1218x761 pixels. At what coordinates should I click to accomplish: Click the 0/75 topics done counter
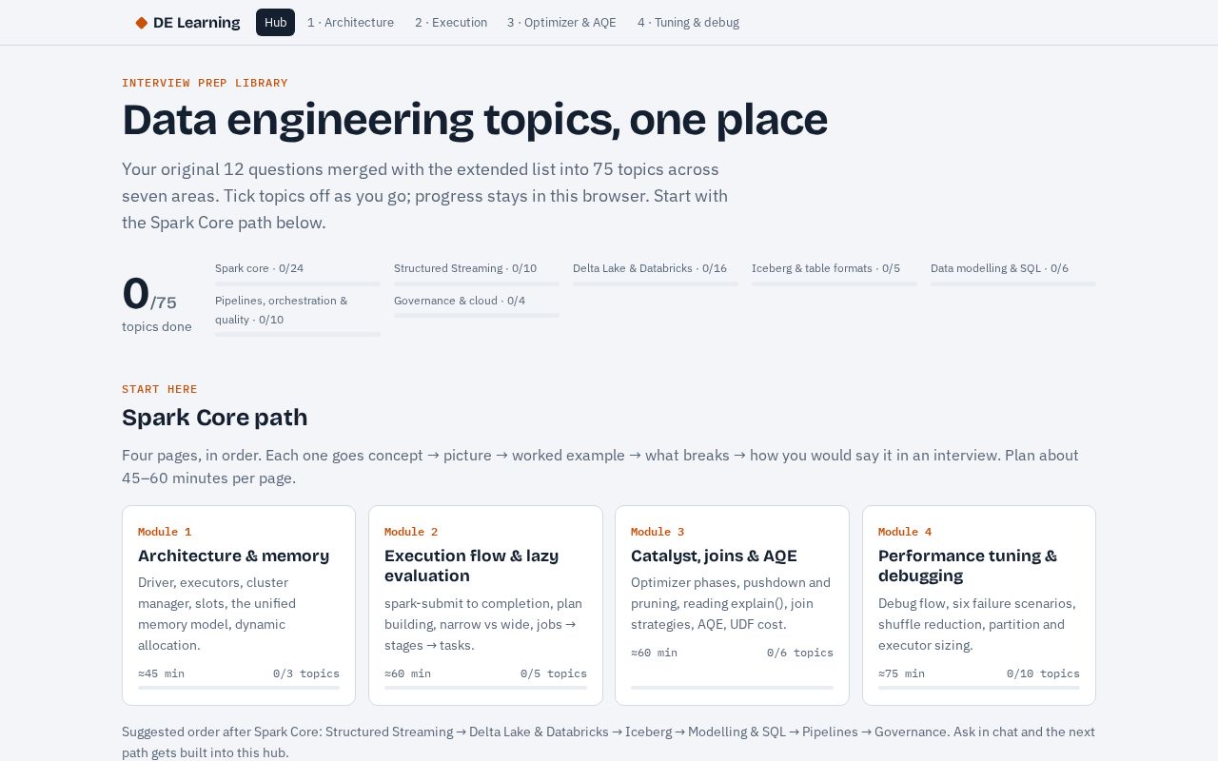click(x=157, y=303)
